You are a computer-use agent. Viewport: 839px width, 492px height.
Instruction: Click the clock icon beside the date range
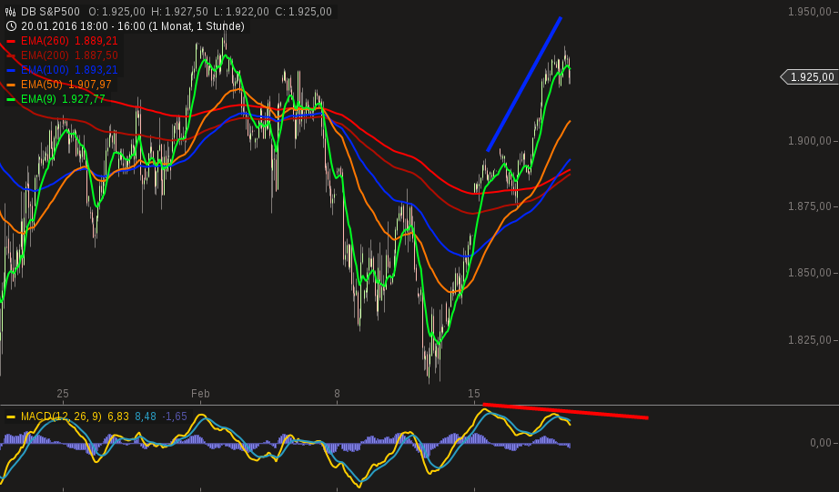pos(10,25)
